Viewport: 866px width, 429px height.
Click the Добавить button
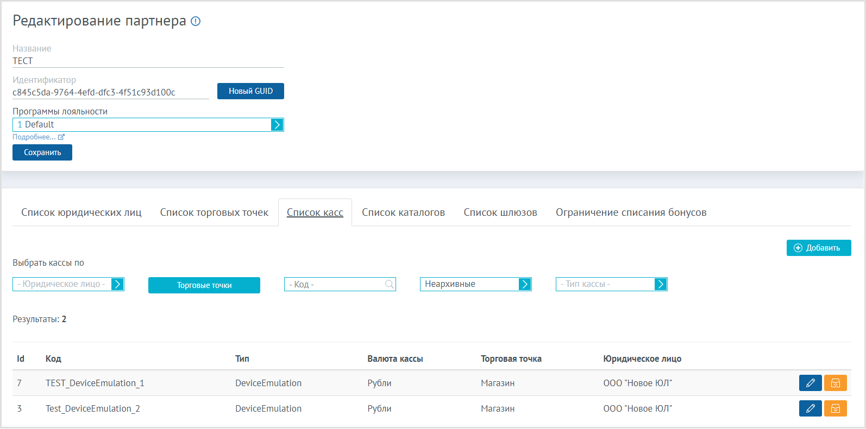[x=819, y=248]
